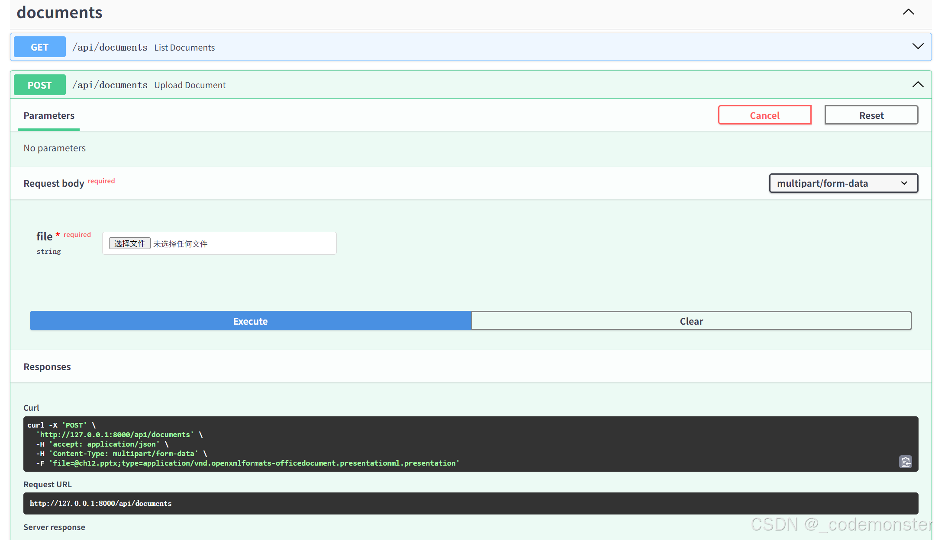
Task: Click the Upload Document endpoint description
Action: pyautogui.click(x=190, y=85)
